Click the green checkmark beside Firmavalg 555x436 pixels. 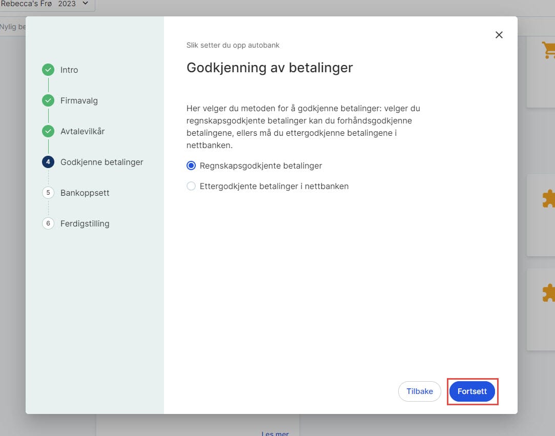pyautogui.click(x=48, y=100)
